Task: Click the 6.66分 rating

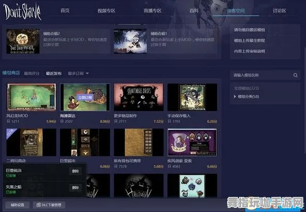Action: pyautogui.click(x=212, y=166)
